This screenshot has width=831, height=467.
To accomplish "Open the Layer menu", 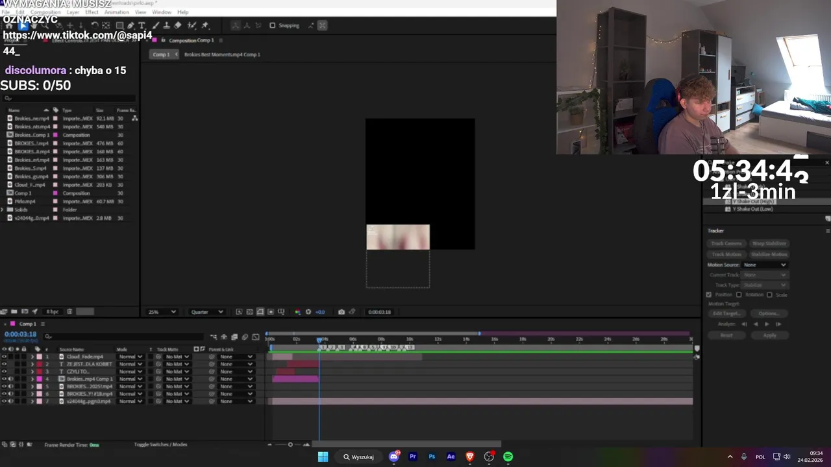I will (x=73, y=12).
